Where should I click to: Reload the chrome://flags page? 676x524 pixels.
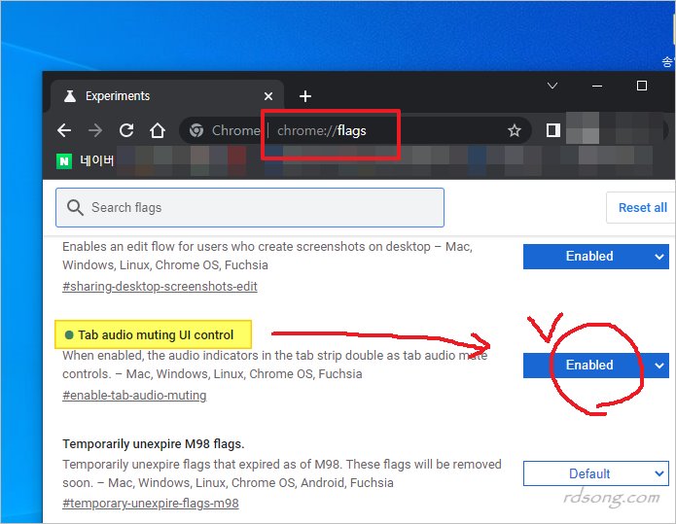point(126,130)
